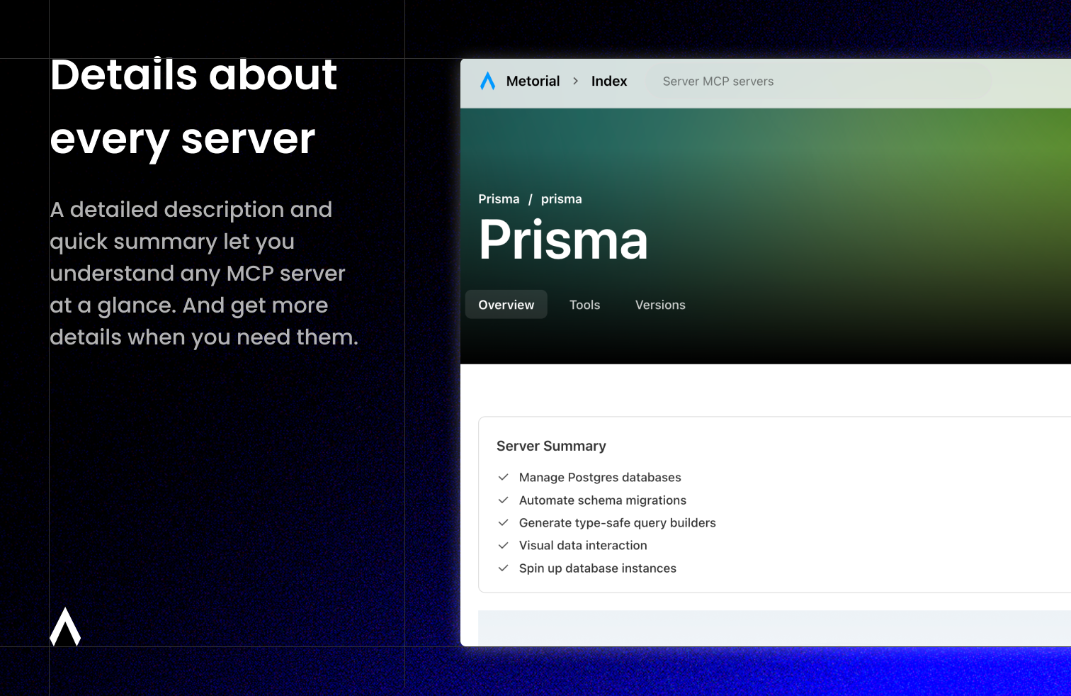Click checkmark beside Visual data interaction
This screenshot has width=1071, height=696.
coord(504,545)
